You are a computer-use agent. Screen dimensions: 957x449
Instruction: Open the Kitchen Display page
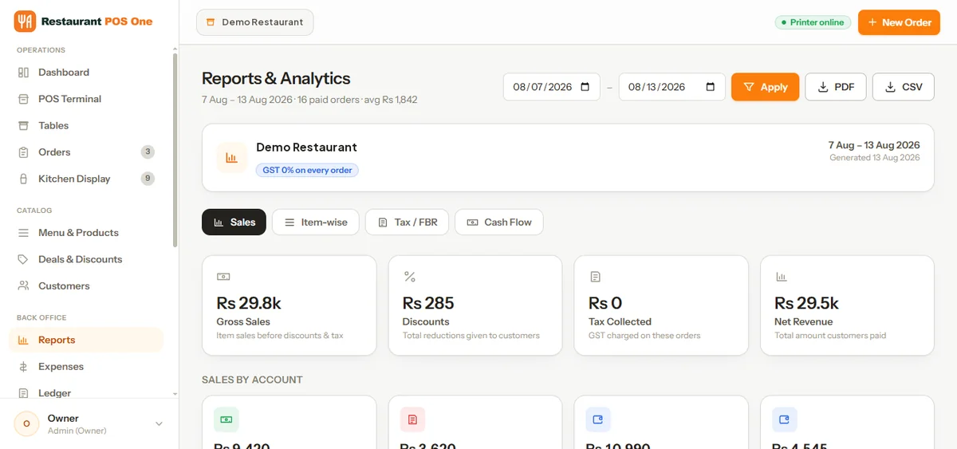click(86, 179)
